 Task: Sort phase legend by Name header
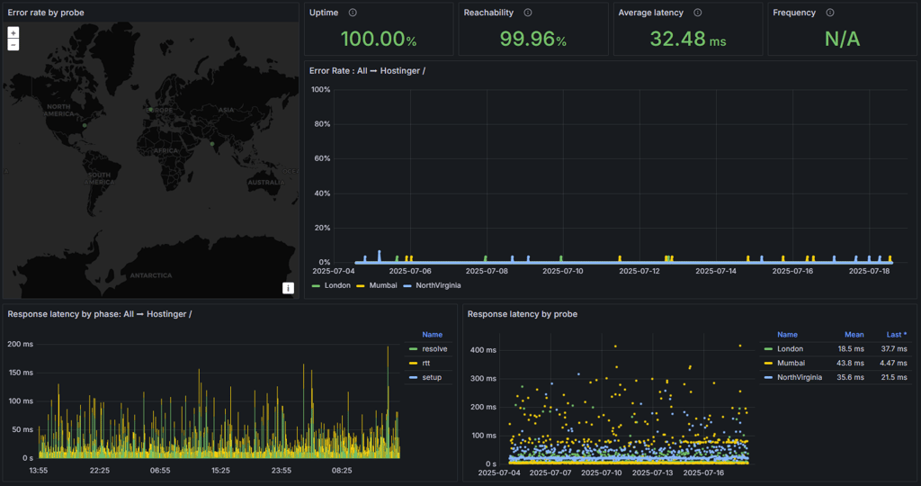pyautogui.click(x=433, y=335)
